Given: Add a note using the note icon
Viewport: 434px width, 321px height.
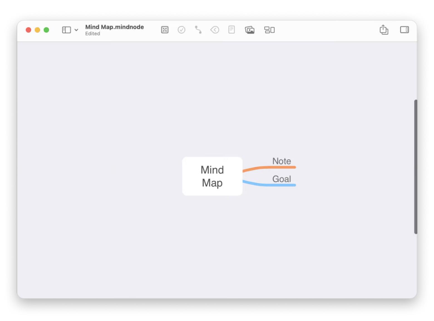Looking at the screenshot, I should (x=231, y=30).
